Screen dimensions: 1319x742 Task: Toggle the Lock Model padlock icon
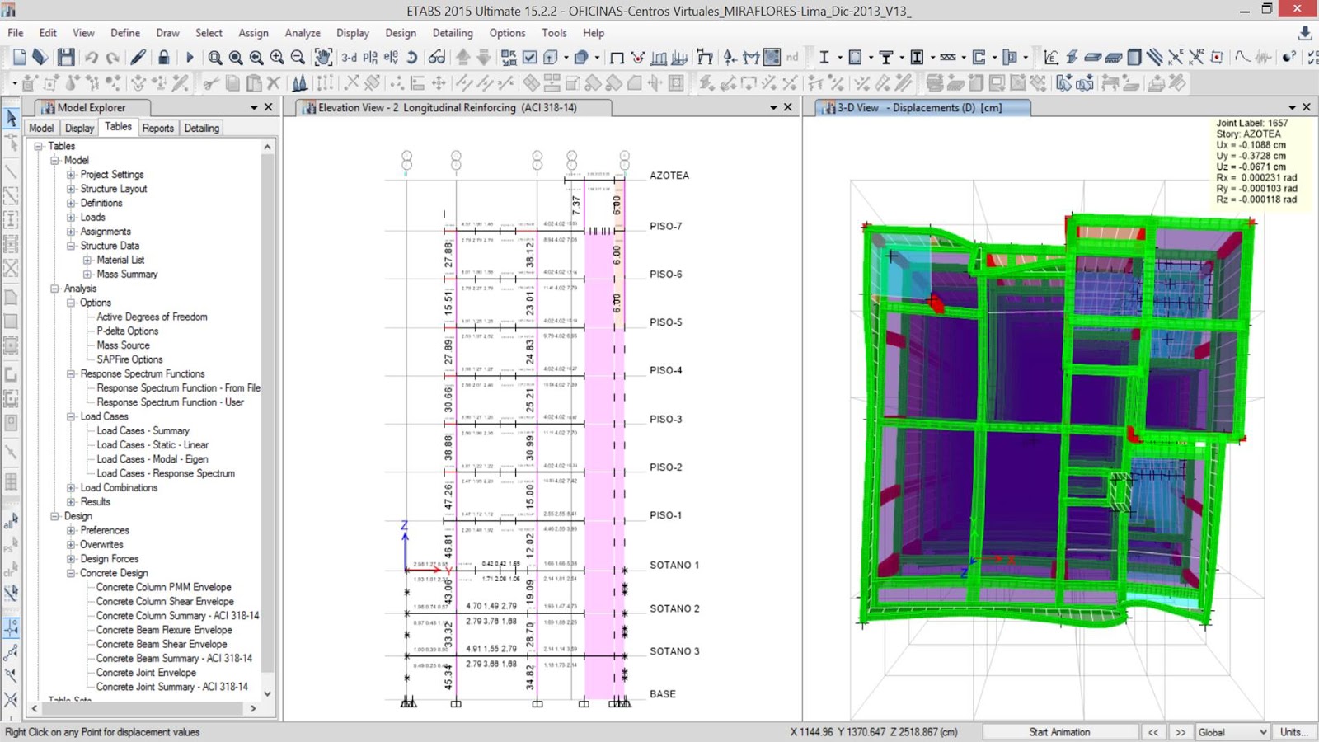[164, 57]
